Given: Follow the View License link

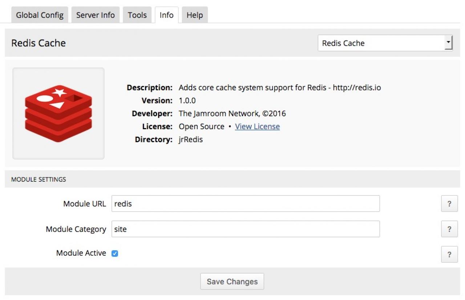Looking at the screenshot, I should (x=257, y=127).
